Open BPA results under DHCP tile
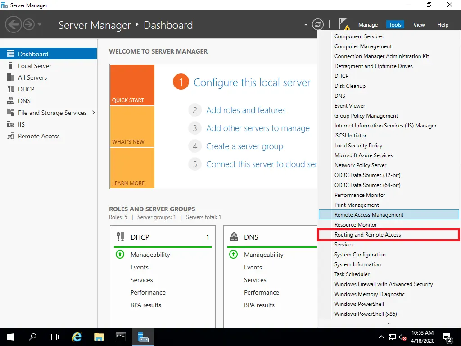The width and height of the screenshot is (461, 346). pyautogui.click(x=146, y=305)
